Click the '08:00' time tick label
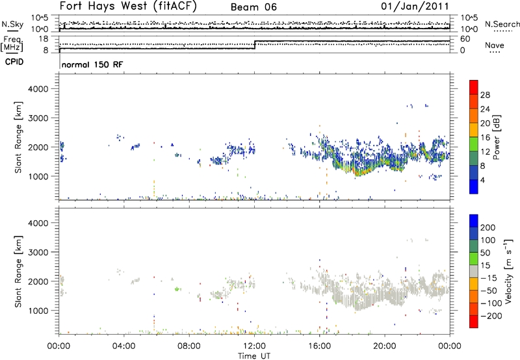 (189, 346)
